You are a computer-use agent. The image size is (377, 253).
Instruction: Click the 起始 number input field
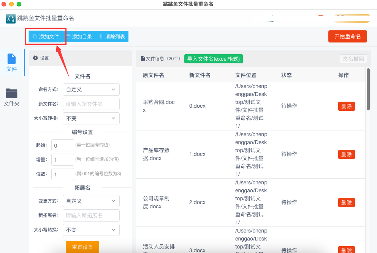[62, 145]
